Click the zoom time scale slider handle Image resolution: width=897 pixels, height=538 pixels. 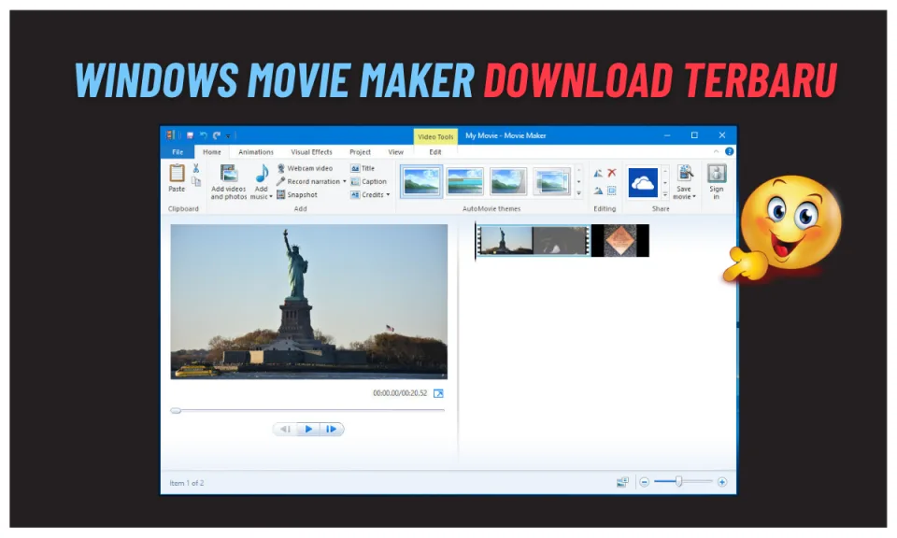click(x=678, y=481)
